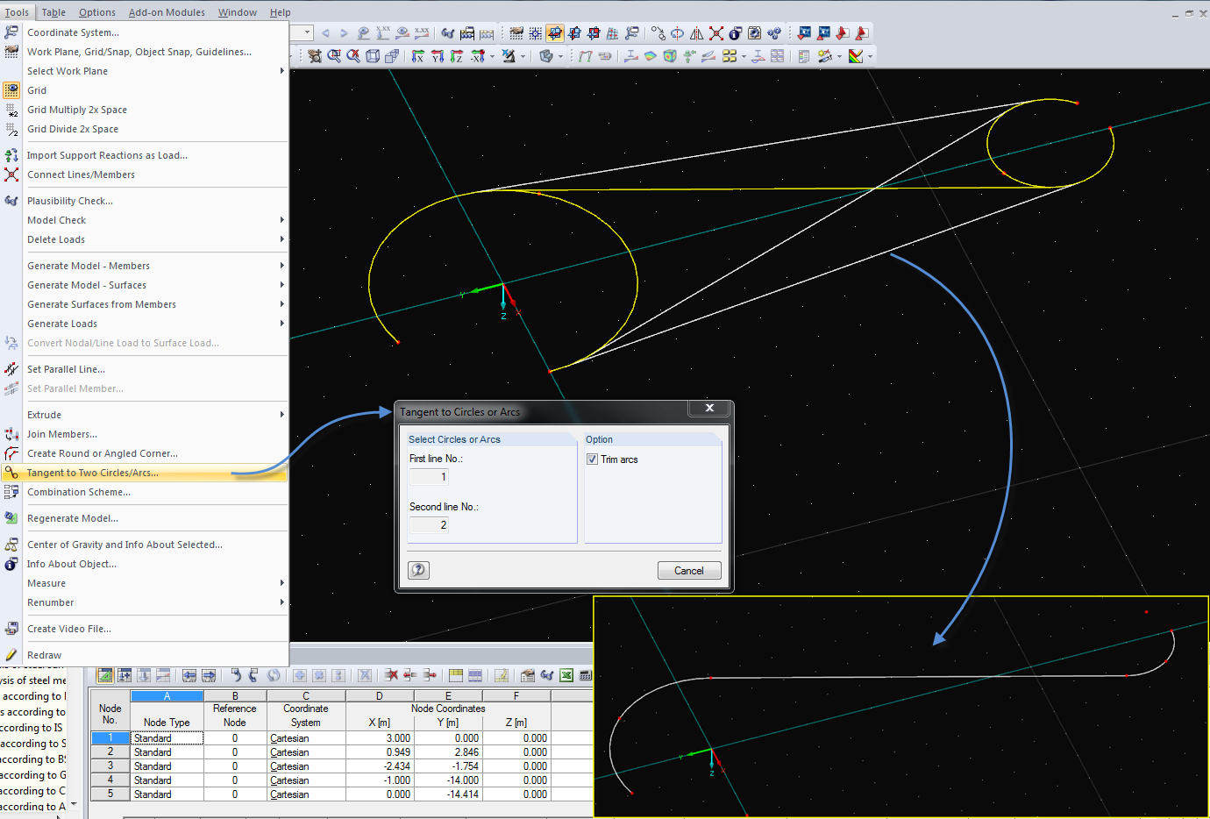Click the wireframe box display icon

373,56
